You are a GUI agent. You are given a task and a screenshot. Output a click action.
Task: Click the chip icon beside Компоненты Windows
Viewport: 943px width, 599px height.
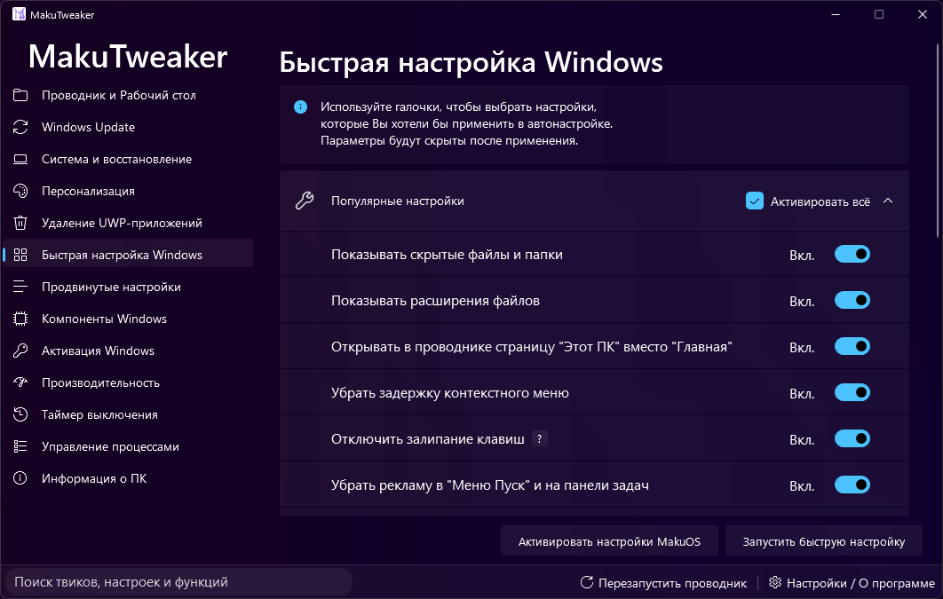[20, 319]
